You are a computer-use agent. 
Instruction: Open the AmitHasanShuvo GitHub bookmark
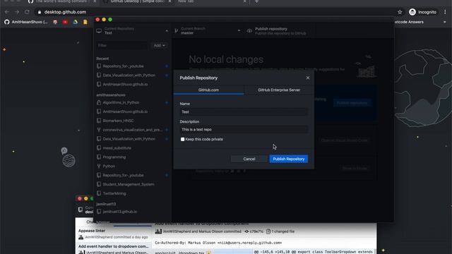click(x=26, y=22)
